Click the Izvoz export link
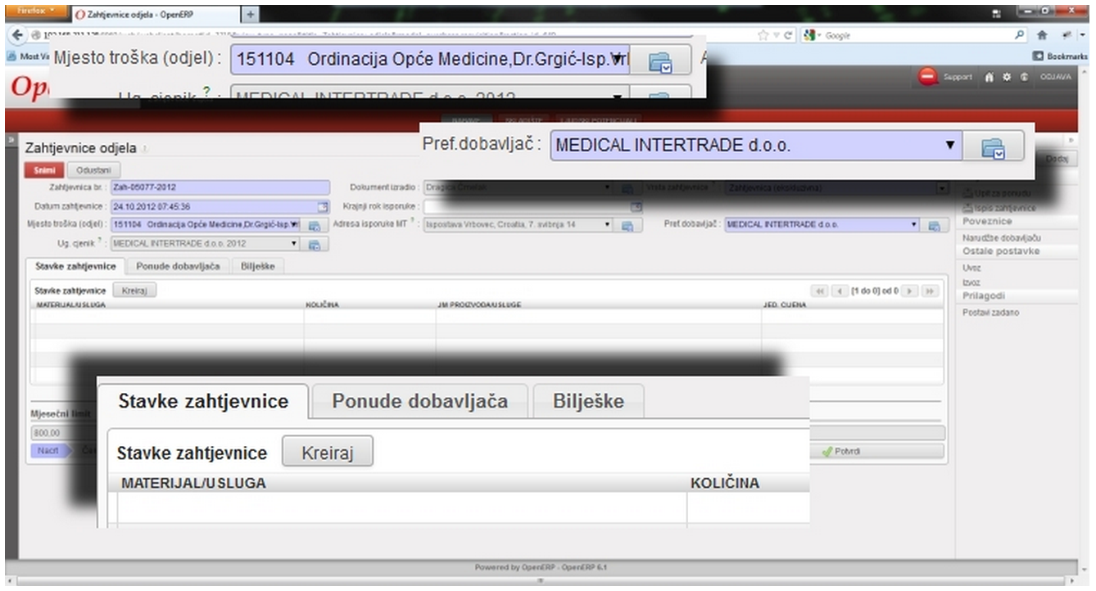 (971, 282)
